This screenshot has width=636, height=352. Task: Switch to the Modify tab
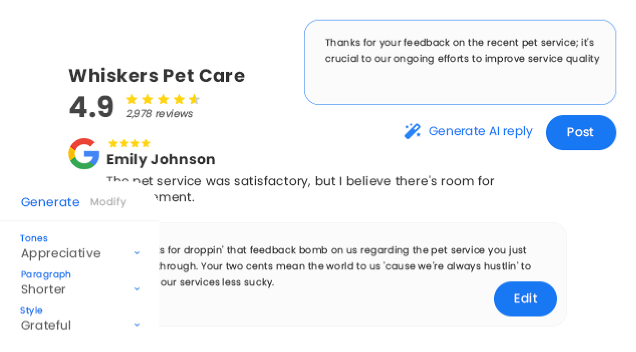(x=108, y=202)
